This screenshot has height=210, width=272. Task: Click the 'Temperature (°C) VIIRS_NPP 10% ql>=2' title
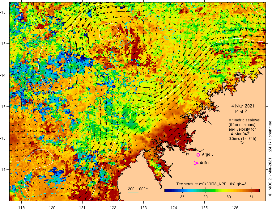click(211, 184)
